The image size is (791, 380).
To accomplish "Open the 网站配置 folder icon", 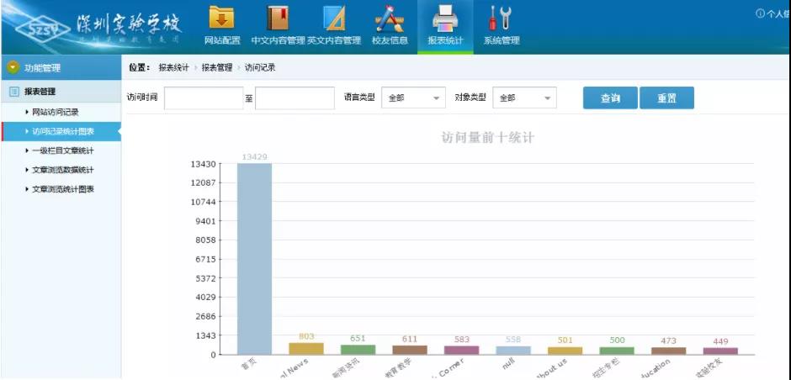I will 222,18.
